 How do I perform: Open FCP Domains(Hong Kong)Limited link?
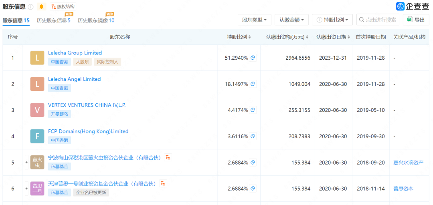(88, 131)
